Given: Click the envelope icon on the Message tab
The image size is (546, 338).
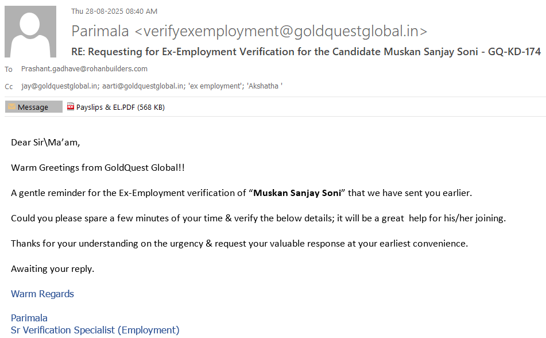Looking at the screenshot, I should coord(11,107).
